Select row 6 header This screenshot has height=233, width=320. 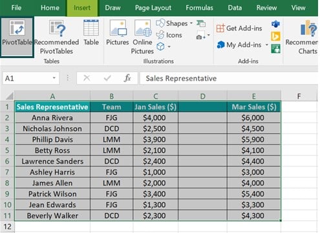pyautogui.click(x=7, y=161)
